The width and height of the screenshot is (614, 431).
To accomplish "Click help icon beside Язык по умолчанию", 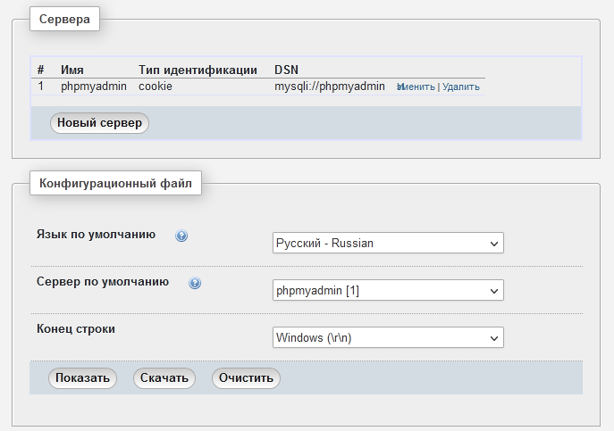I will coord(181,236).
